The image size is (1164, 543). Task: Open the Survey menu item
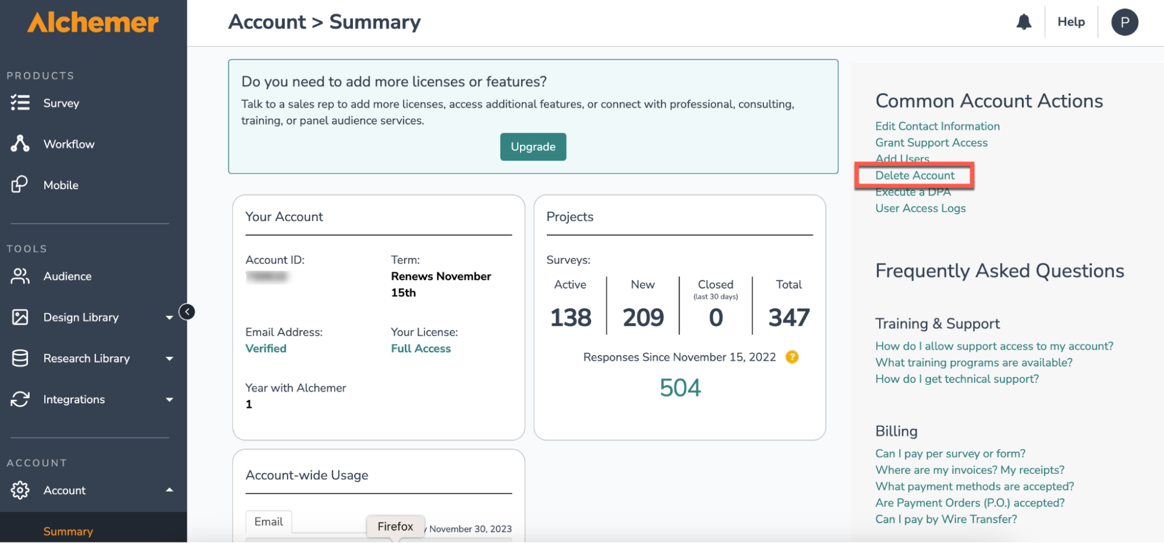[x=61, y=103]
